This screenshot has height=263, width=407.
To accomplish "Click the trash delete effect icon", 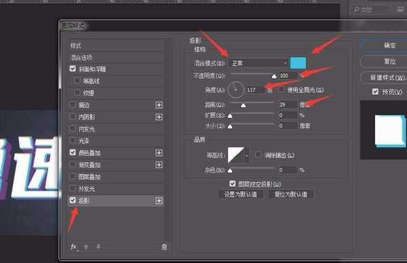I will (x=164, y=247).
